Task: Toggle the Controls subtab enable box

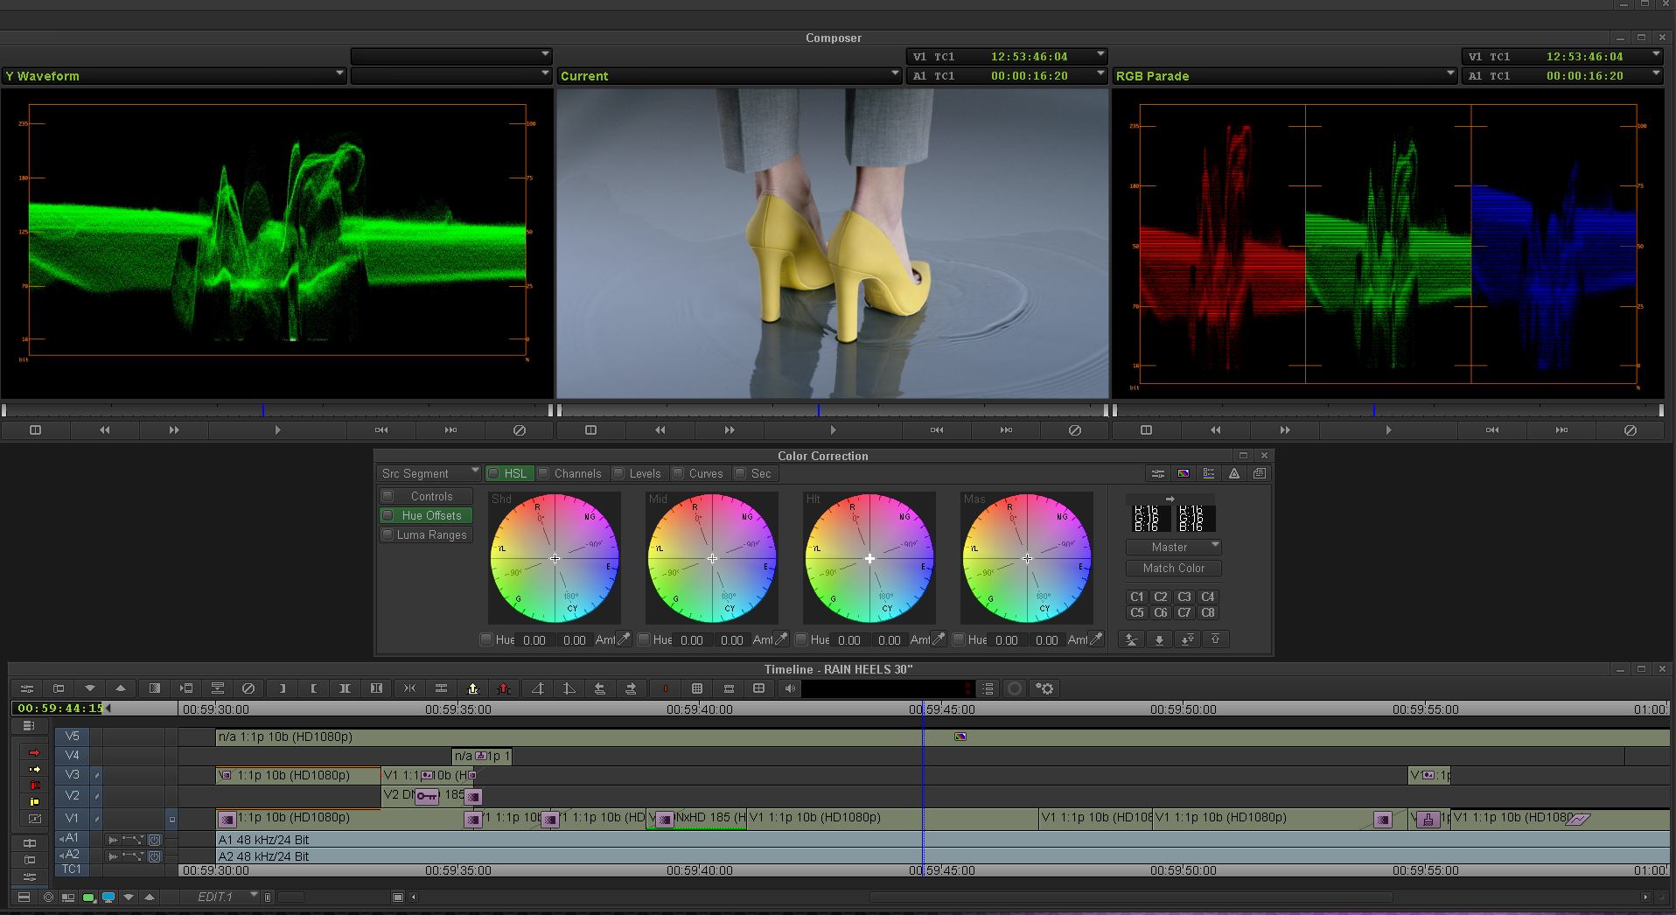Action: point(388,496)
